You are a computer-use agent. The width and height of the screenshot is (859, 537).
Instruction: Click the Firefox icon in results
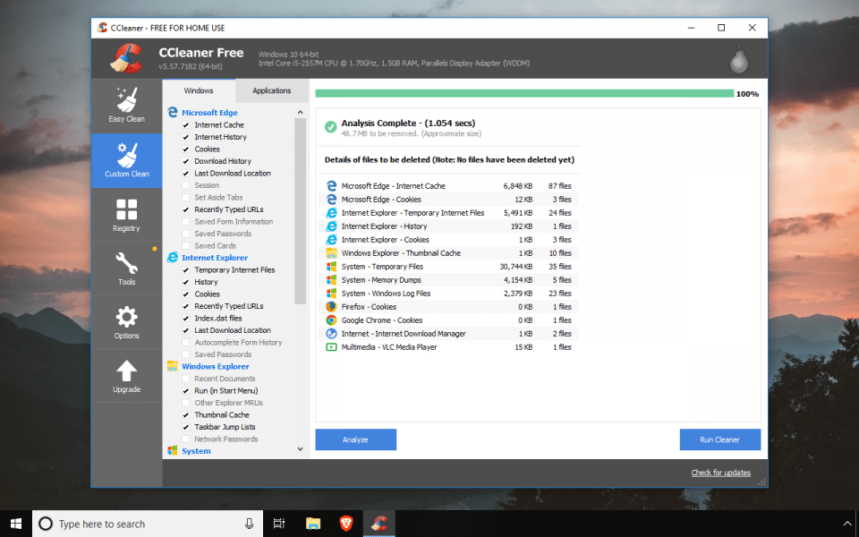[331, 307]
